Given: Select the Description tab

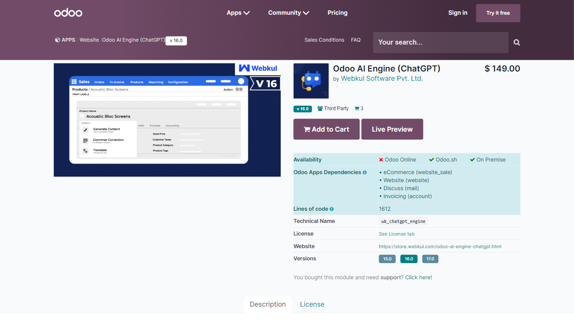Looking at the screenshot, I should point(268,304).
